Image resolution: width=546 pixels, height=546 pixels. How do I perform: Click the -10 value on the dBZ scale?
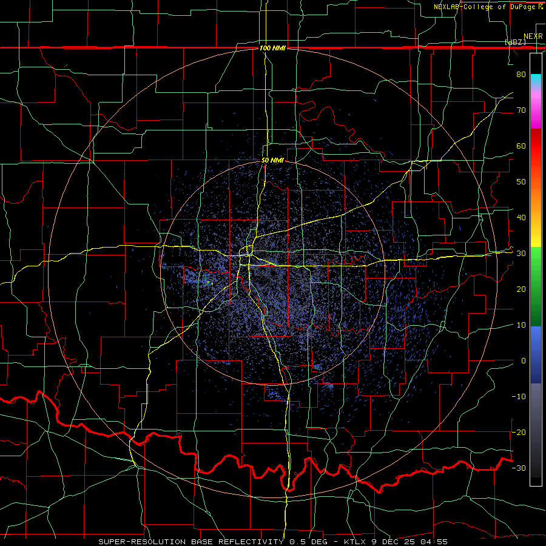tap(519, 397)
